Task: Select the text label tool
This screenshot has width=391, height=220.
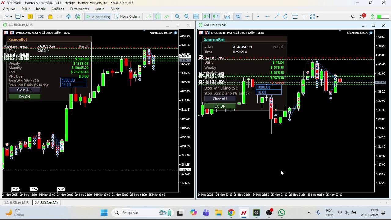Action: point(304,16)
